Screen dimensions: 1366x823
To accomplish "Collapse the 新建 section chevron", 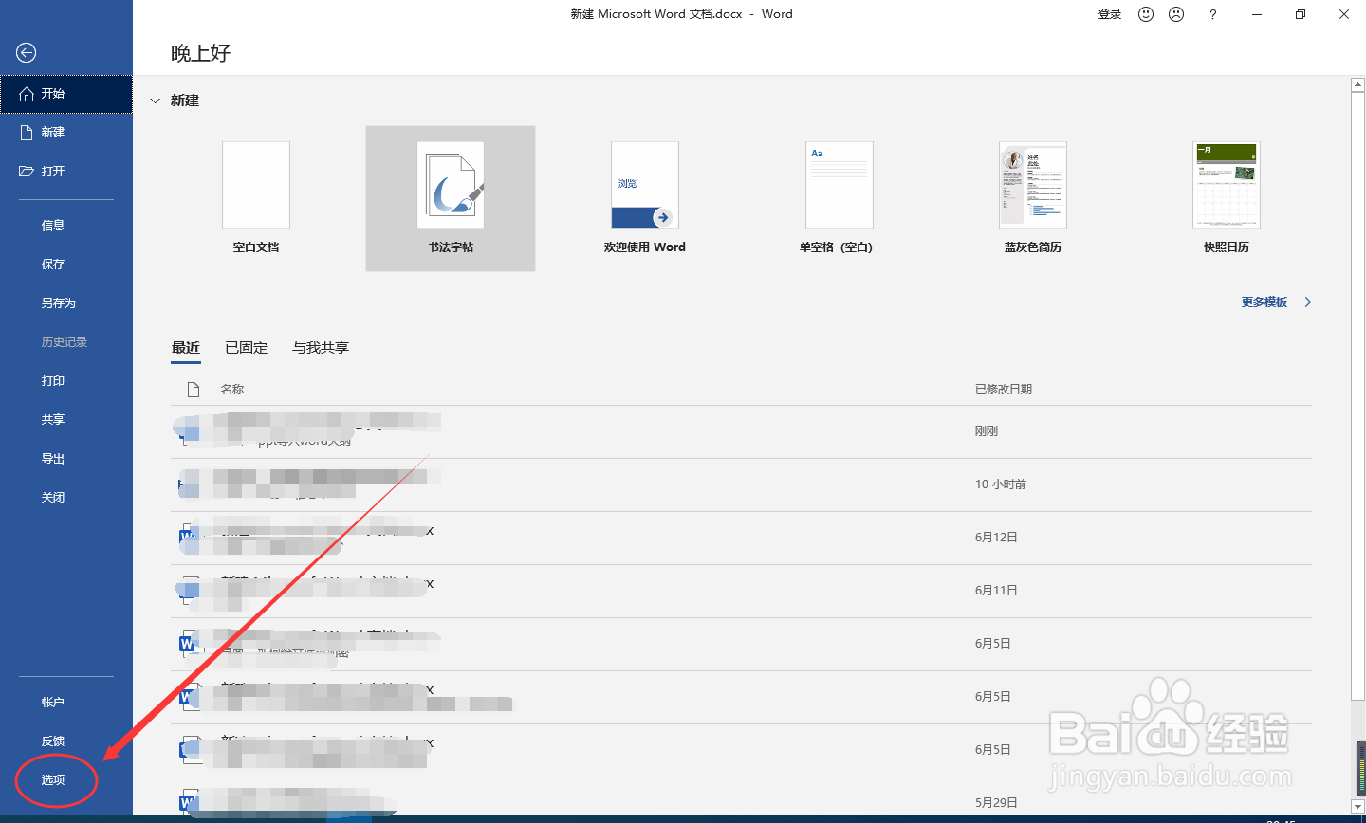I will click(x=155, y=101).
